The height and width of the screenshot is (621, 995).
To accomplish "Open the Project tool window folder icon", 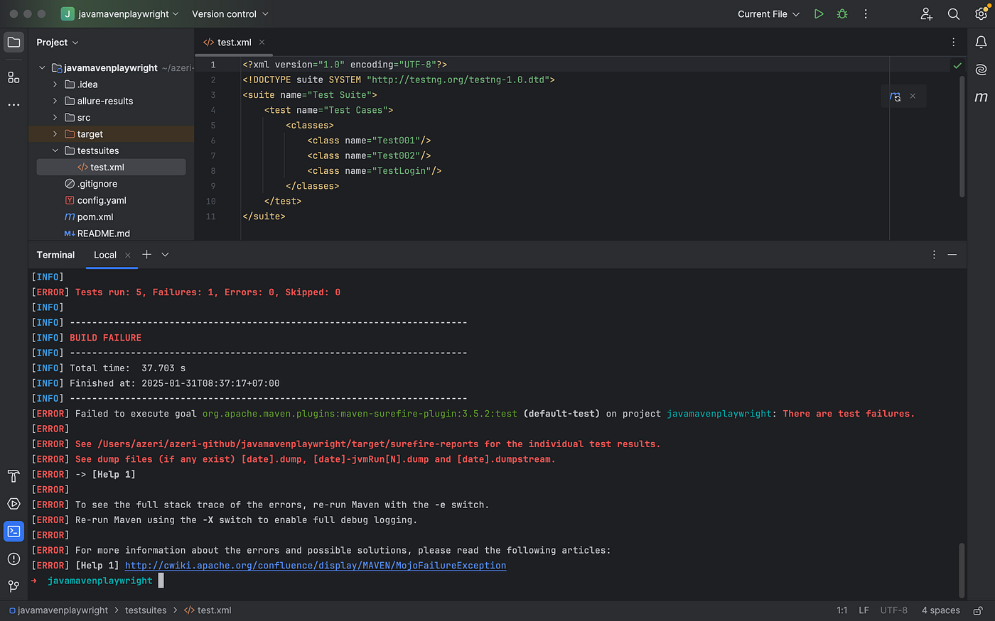I will [x=14, y=42].
